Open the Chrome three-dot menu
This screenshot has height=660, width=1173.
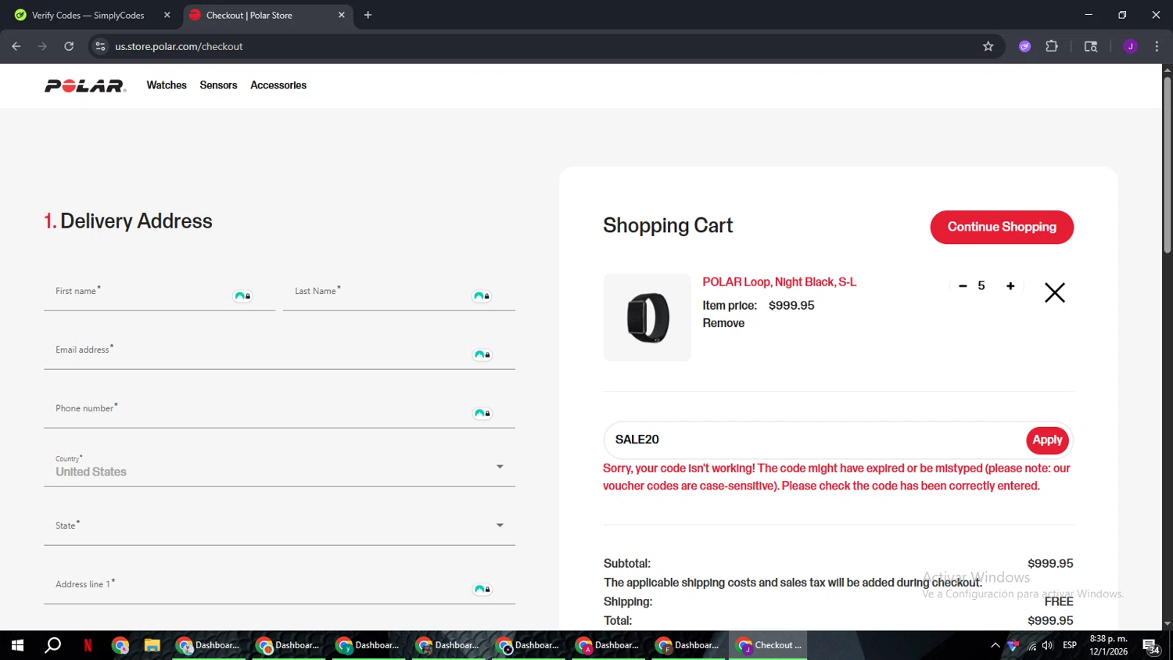coord(1157,46)
